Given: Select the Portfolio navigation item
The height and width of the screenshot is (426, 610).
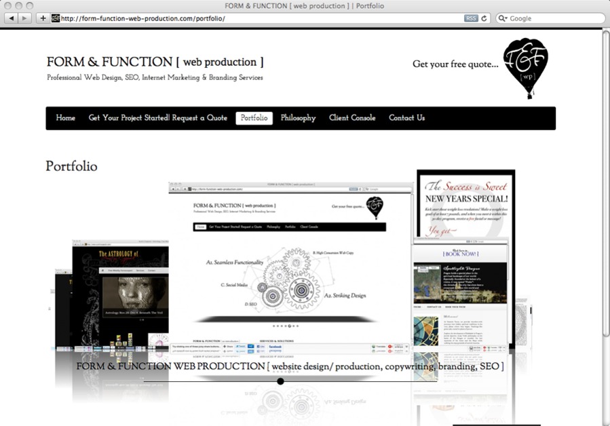Looking at the screenshot, I should [254, 117].
